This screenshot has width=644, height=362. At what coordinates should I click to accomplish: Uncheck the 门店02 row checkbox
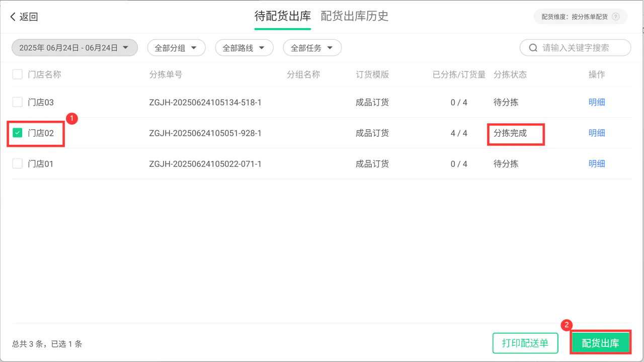click(18, 133)
